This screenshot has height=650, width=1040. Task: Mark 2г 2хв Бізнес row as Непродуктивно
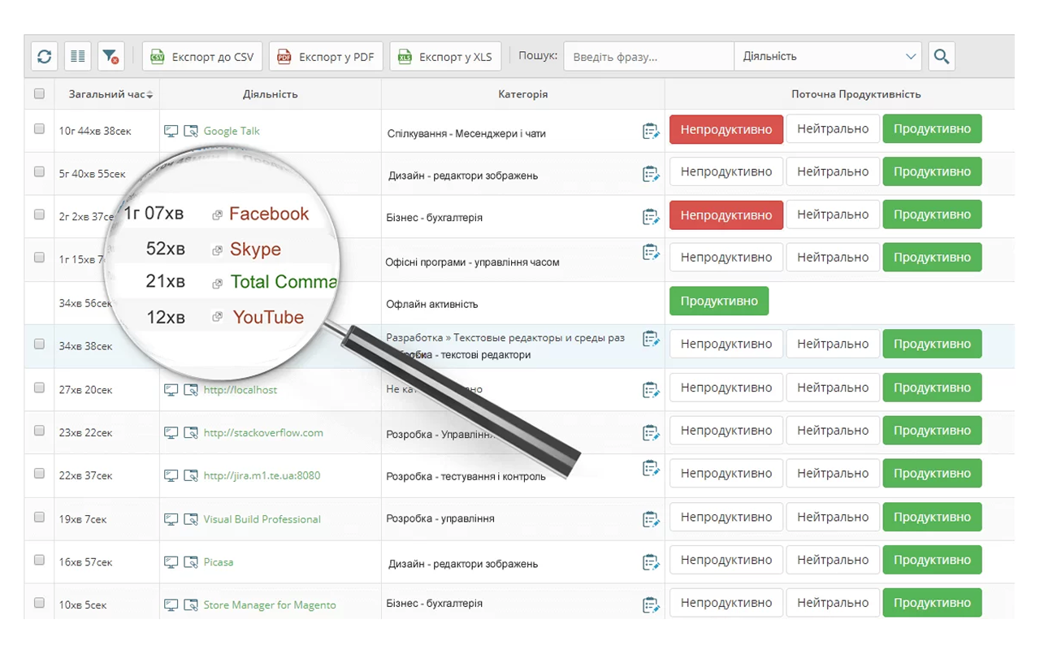pos(726,215)
